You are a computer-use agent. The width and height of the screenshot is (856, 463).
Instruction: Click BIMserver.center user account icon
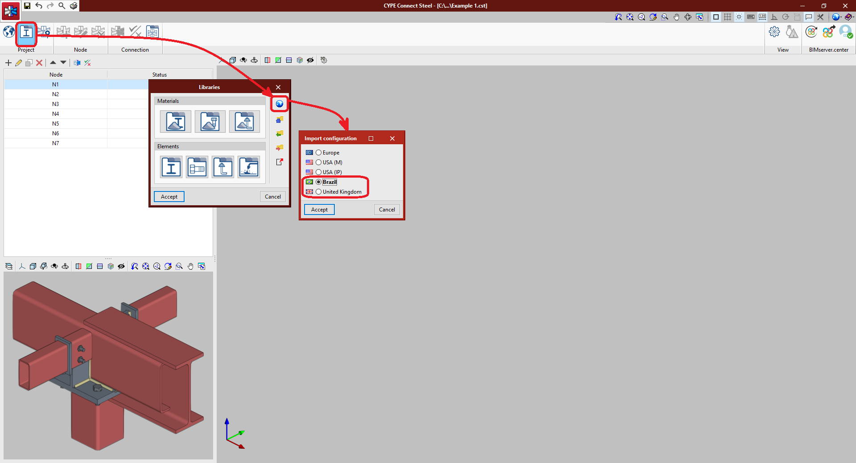[846, 32]
